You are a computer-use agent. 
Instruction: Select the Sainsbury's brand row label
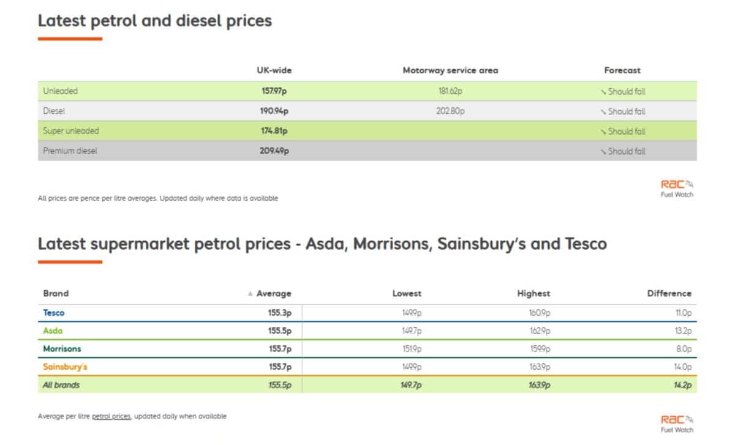pyautogui.click(x=65, y=367)
